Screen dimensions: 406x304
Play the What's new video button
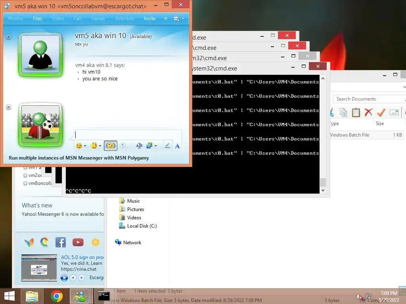64,277
